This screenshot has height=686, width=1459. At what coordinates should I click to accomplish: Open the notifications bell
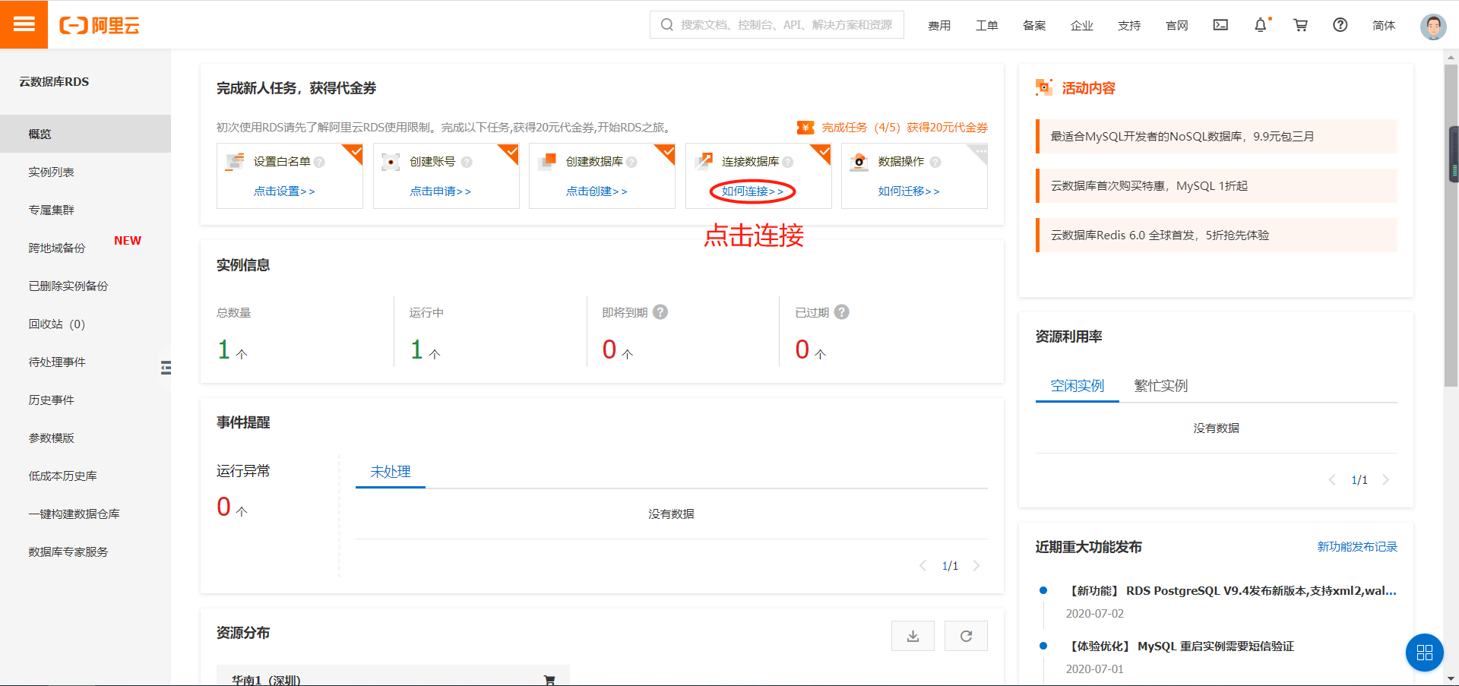(1261, 24)
